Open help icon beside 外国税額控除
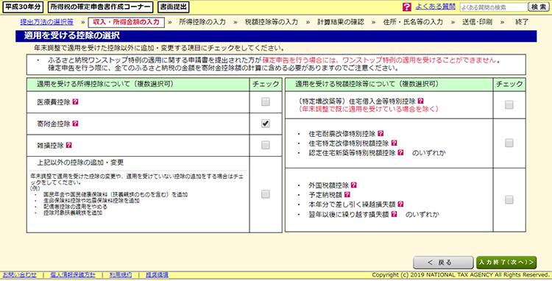The image size is (552, 281). click(354, 185)
